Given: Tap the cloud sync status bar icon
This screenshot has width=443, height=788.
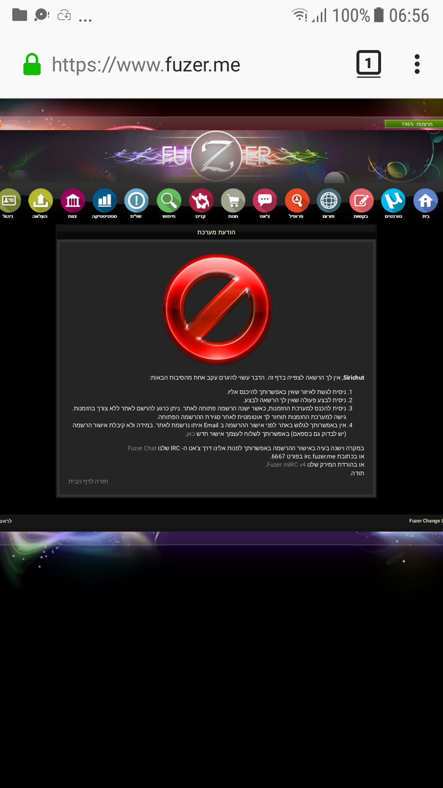Looking at the screenshot, I should (64, 16).
